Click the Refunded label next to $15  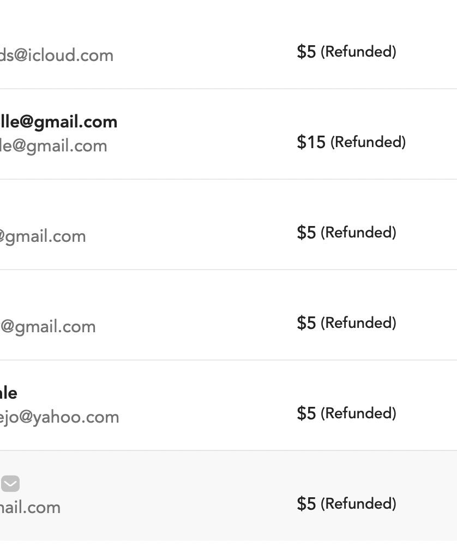click(x=368, y=142)
